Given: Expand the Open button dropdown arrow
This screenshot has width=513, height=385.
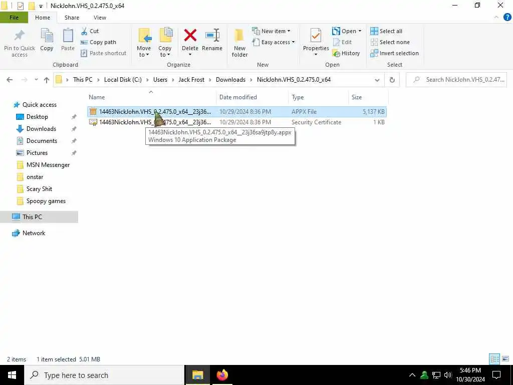Looking at the screenshot, I should (360, 31).
